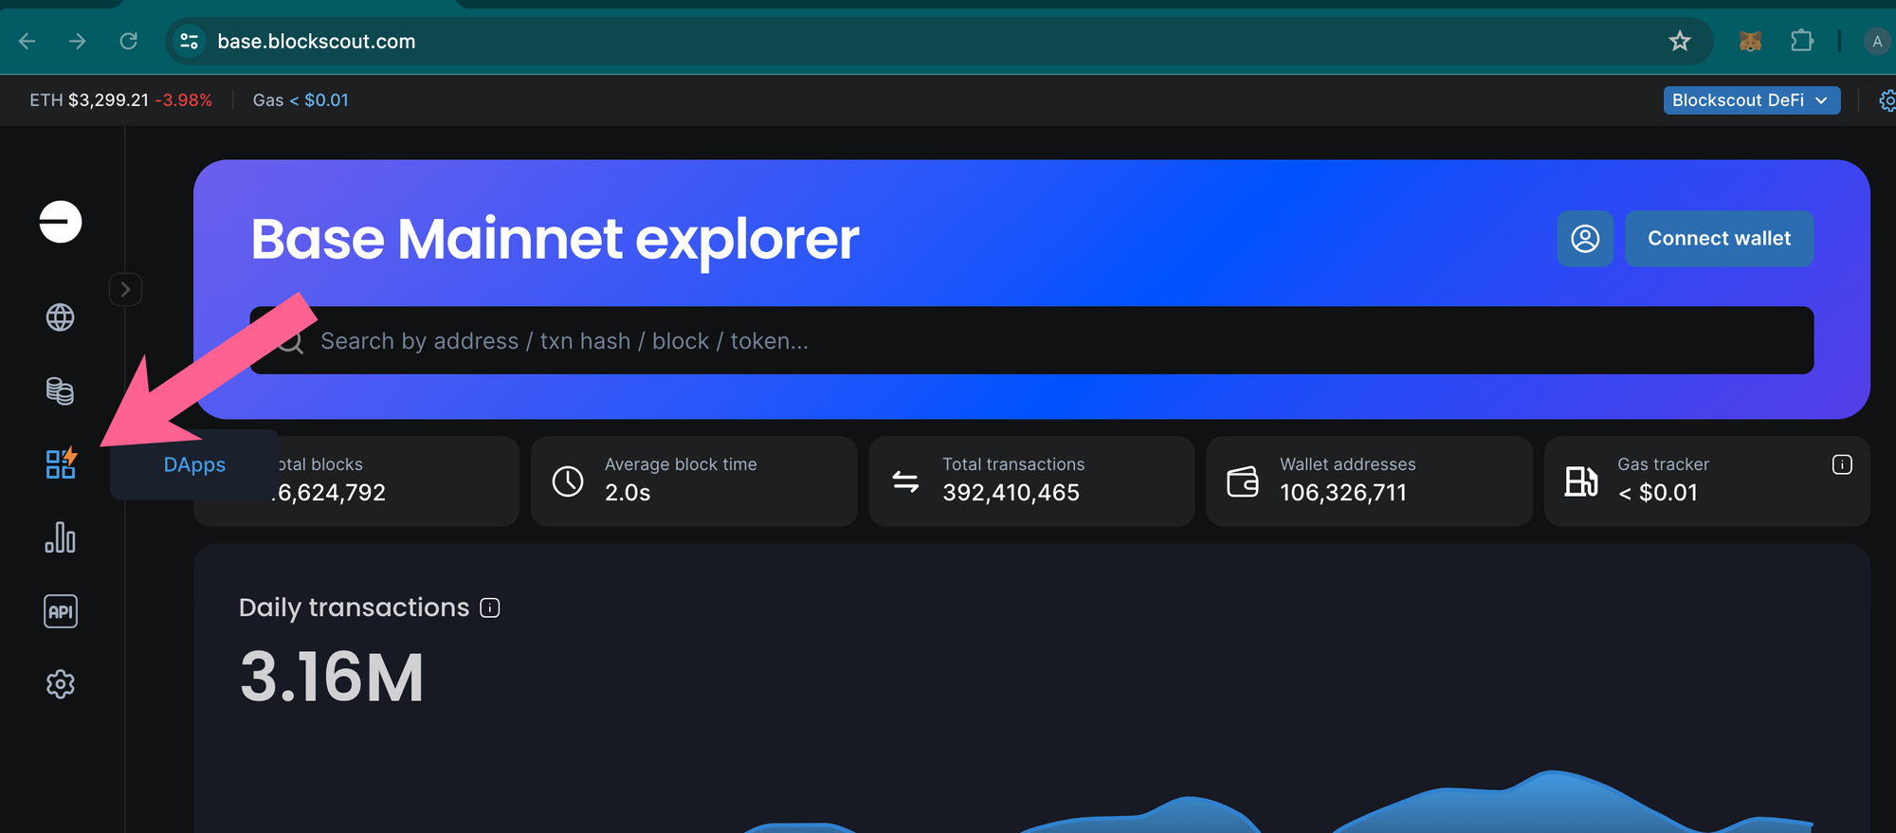Go back to the previous browser page
This screenshot has height=833, width=1896.
pyautogui.click(x=27, y=41)
